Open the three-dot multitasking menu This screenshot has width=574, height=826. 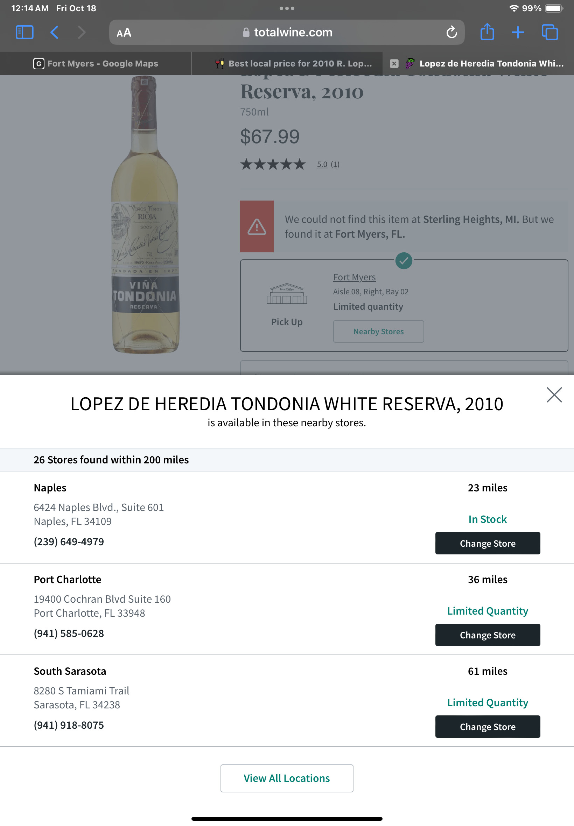287,8
